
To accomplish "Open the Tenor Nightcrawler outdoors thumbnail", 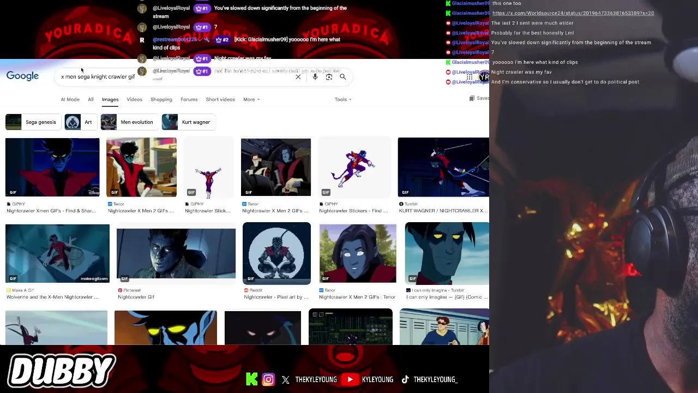I will [x=358, y=253].
